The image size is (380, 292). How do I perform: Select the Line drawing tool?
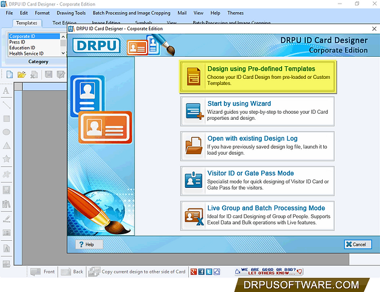[x=6, y=105]
